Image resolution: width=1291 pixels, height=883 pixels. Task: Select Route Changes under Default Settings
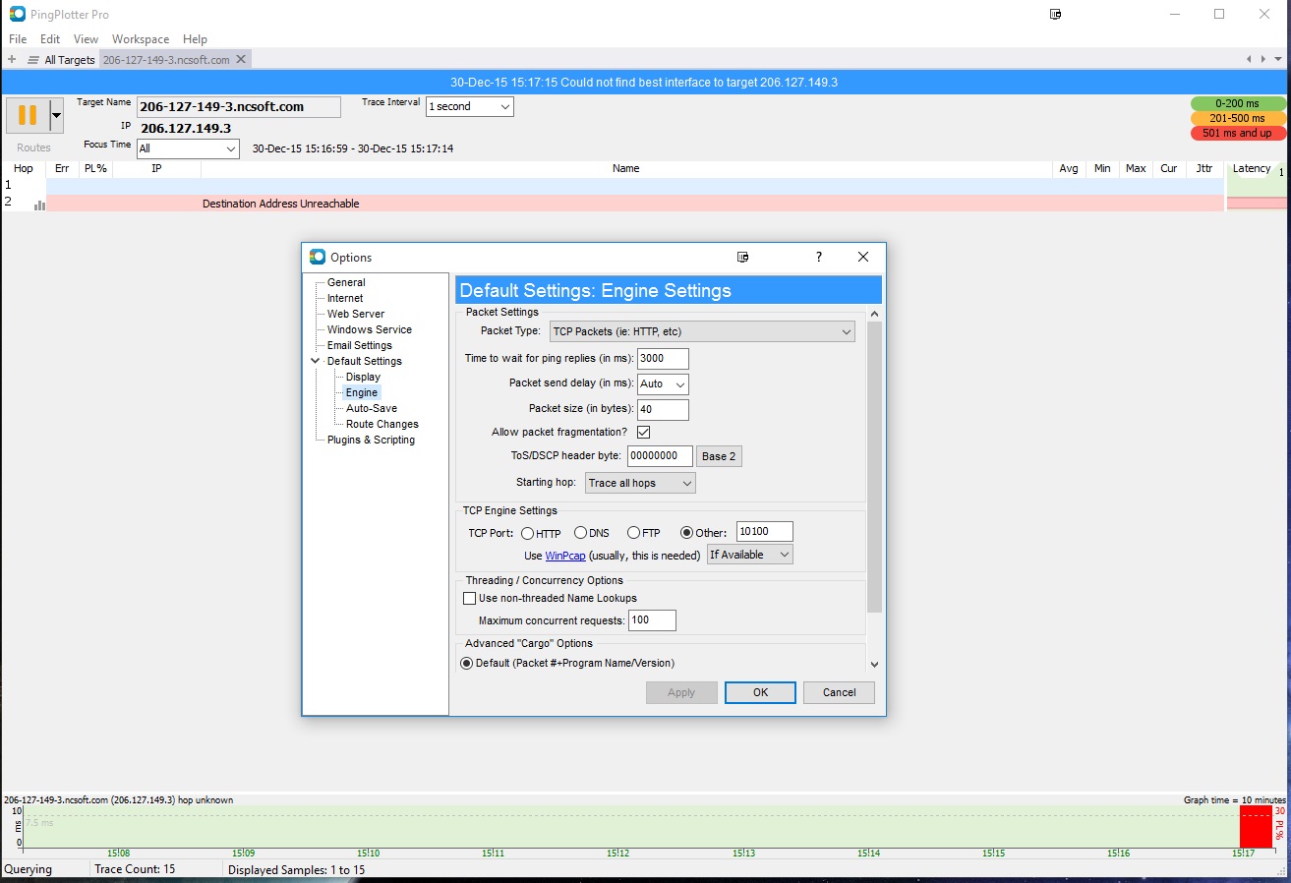tap(382, 424)
